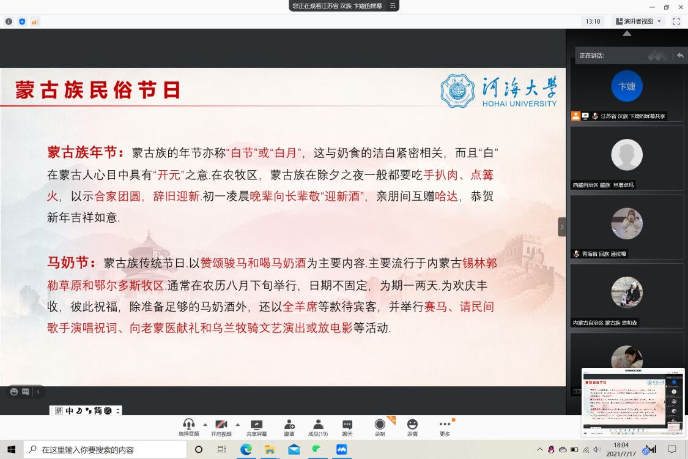The image size is (688, 459).
Task: Open the 表情 emoji reactions
Action: [x=412, y=425]
